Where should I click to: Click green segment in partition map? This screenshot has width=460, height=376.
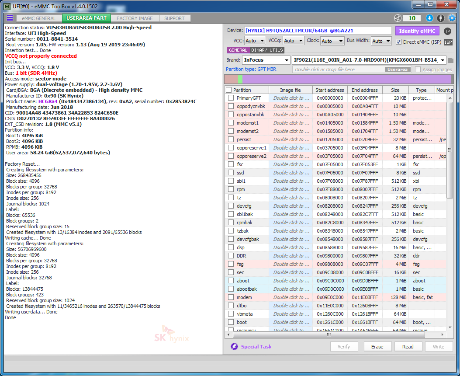(x=240, y=79)
